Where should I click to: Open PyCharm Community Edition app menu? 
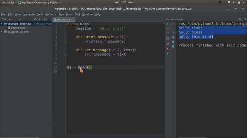click(x=40, y=2)
